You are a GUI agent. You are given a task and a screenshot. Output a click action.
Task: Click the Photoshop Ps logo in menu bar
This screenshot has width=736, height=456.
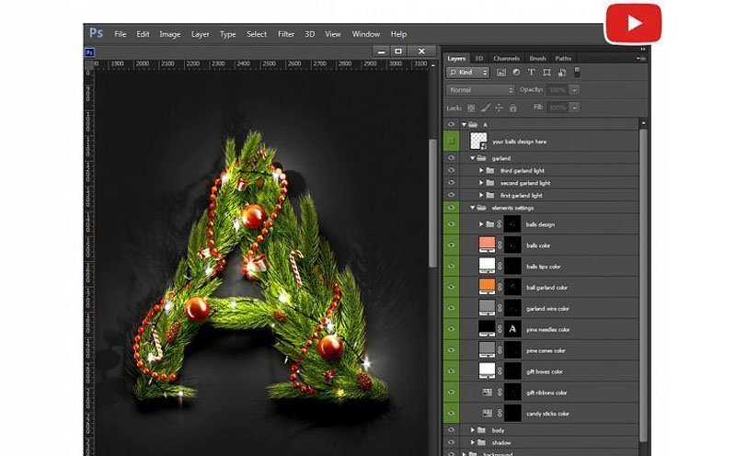pos(97,33)
